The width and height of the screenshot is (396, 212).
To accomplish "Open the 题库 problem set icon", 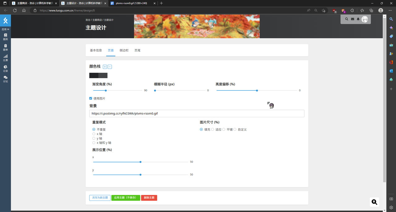I will click(x=5, y=35).
